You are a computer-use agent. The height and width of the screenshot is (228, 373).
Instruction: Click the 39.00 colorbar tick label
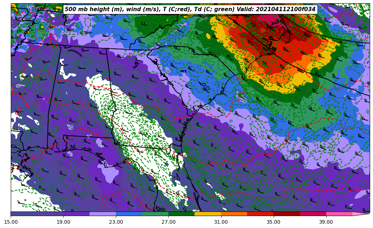(x=326, y=222)
